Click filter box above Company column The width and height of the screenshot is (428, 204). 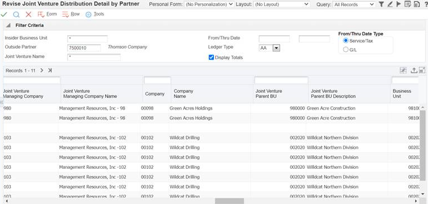click(157, 80)
